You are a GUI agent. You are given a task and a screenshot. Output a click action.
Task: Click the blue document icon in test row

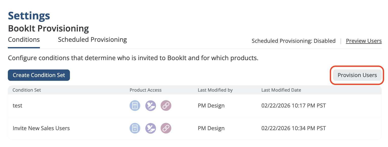[x=135, y=106]
